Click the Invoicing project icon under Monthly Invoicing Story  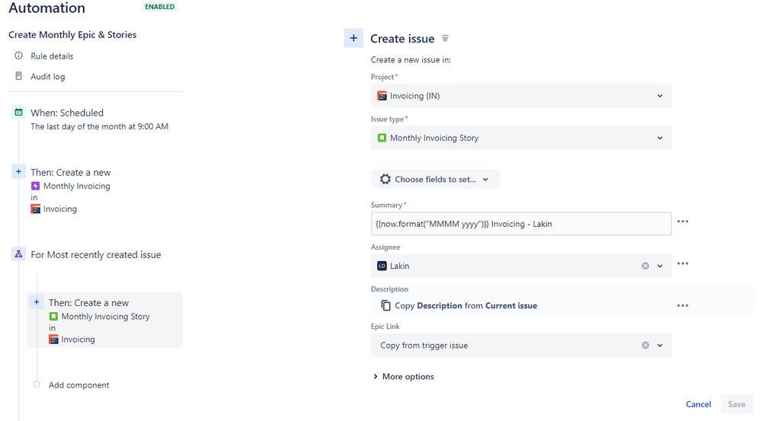[x=53, y=340]
